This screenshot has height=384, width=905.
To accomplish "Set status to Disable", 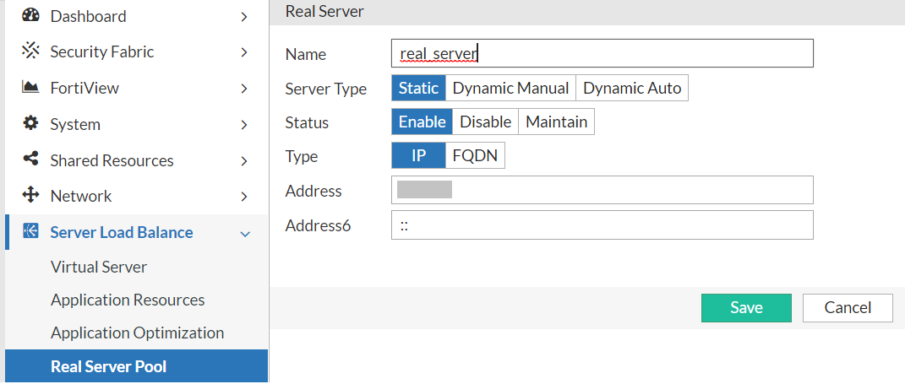I will pos(485,122).
